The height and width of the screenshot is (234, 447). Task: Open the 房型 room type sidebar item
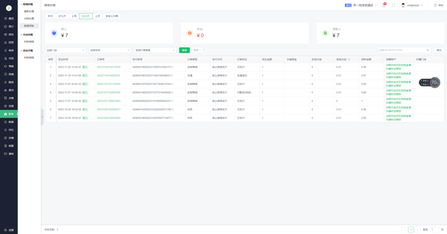tap(9, 43)
